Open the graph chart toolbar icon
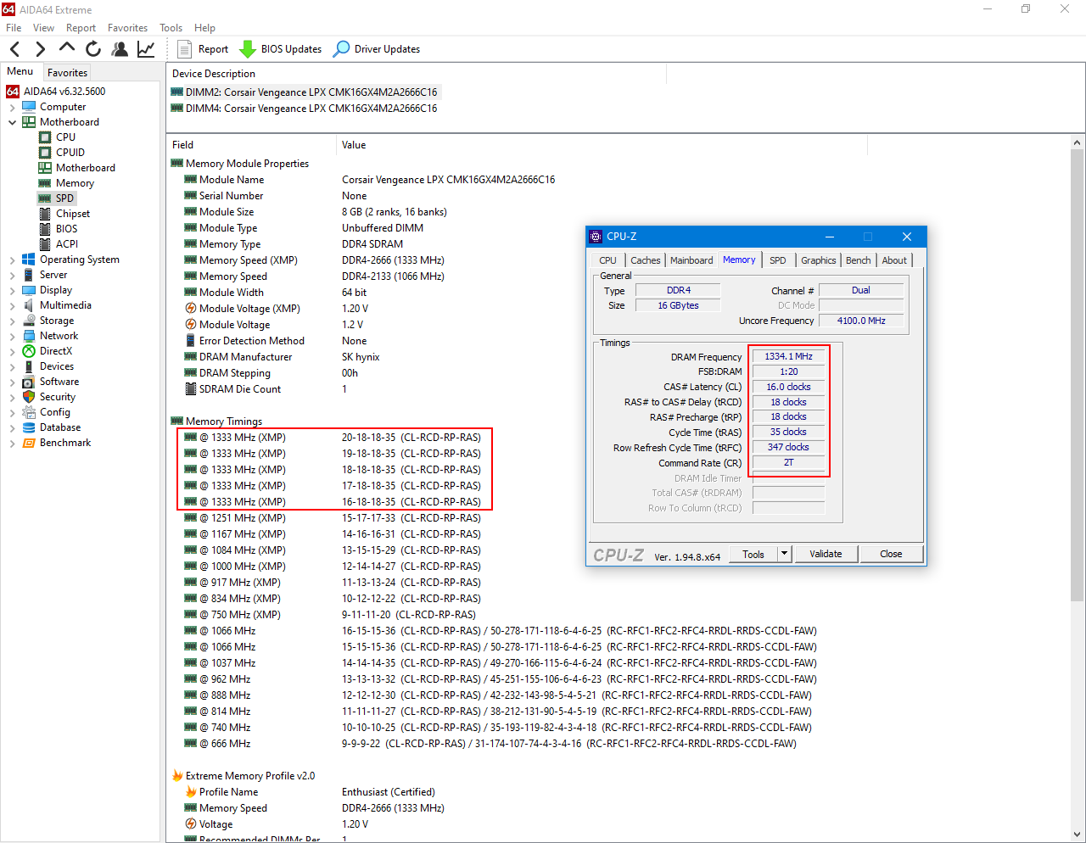 tap(146, 49)
